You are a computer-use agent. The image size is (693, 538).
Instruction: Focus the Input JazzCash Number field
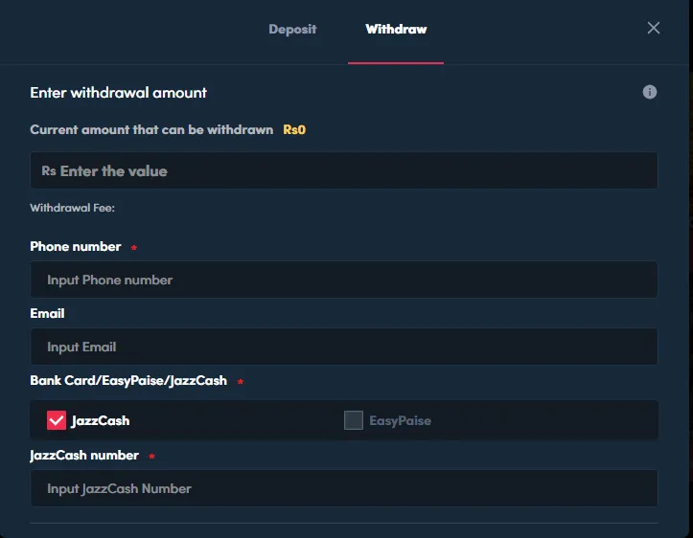point(344,488)
